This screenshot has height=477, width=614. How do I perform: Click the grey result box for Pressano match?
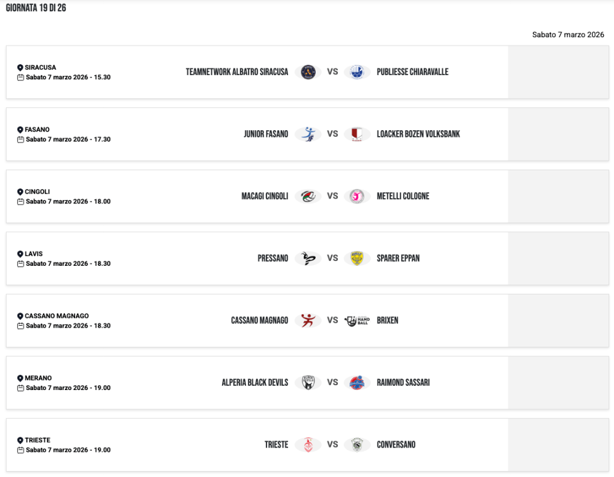click(x=558, y=258)
